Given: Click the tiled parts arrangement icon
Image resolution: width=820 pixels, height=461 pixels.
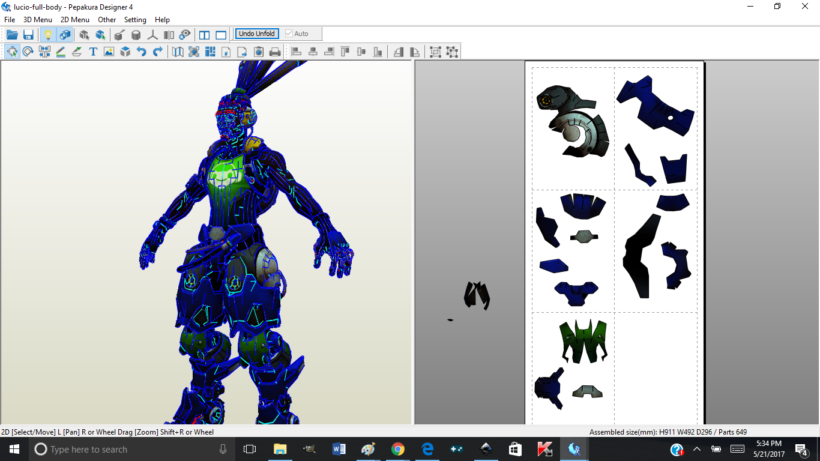Looking at the screenshot, I should (x=210, y=52).
